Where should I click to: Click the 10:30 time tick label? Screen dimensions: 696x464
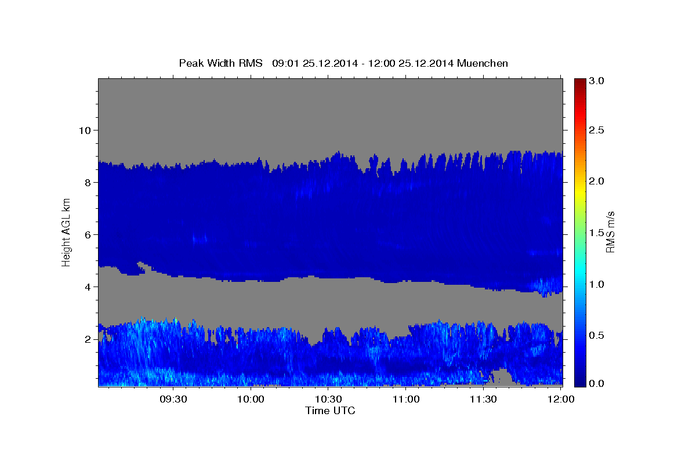pos(328,400)
